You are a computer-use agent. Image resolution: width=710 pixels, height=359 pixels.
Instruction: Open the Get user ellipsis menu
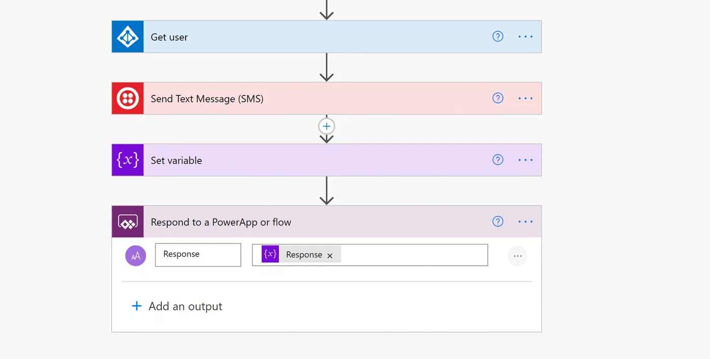click(x=525, y=37)
